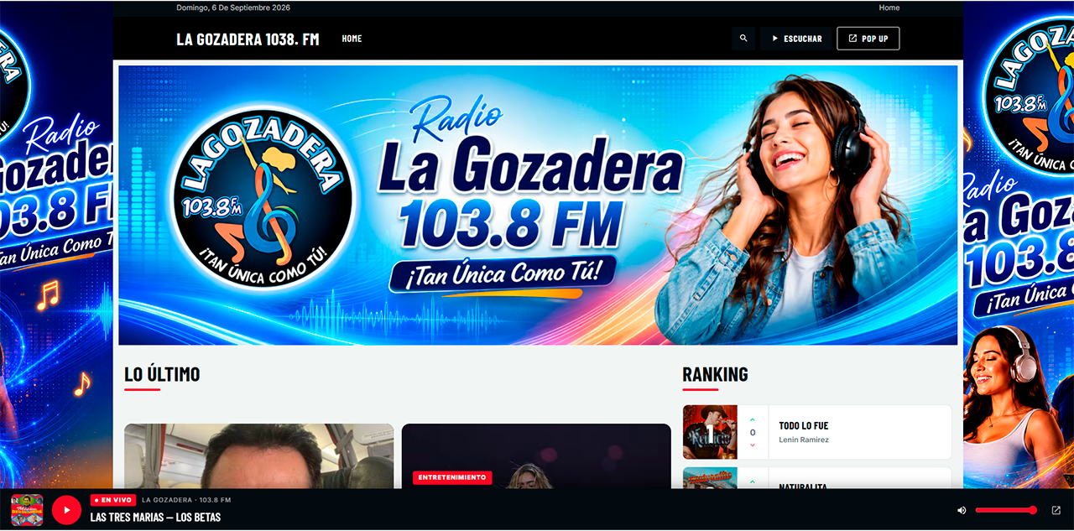
Task: Click the RANKING section heading
Action: click(715, 374)
